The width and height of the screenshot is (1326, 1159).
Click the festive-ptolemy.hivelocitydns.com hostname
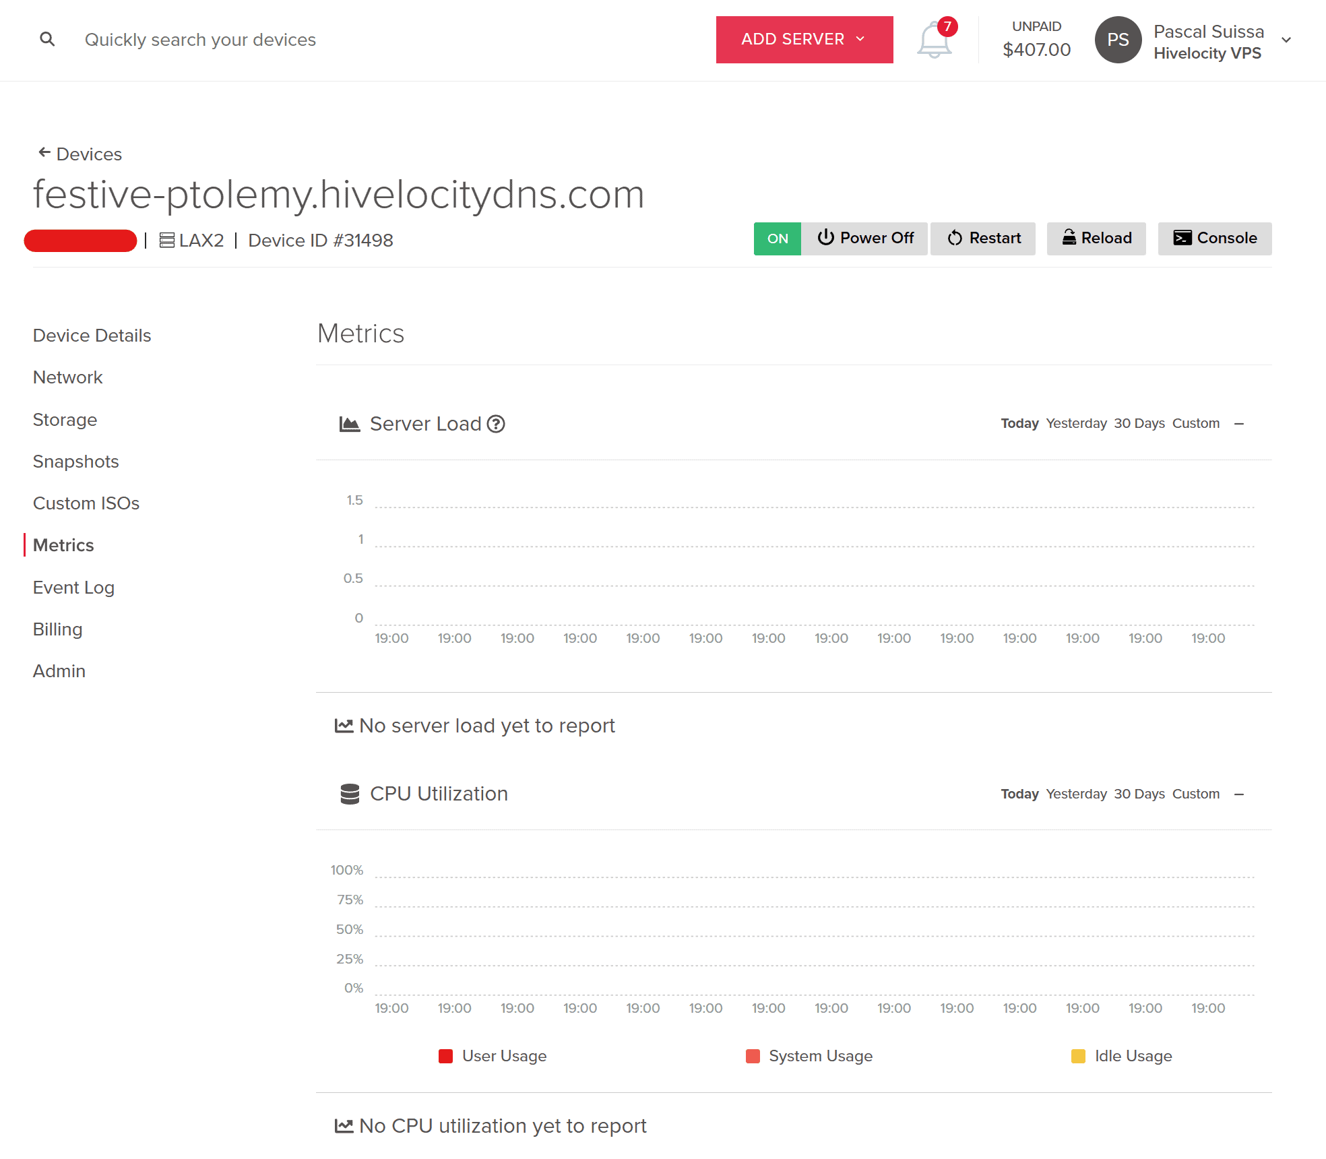pyautogui.click(x=339, y=194)
